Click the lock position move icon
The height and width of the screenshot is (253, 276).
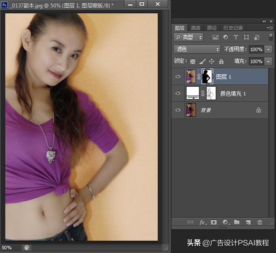[x=212, y=61]
